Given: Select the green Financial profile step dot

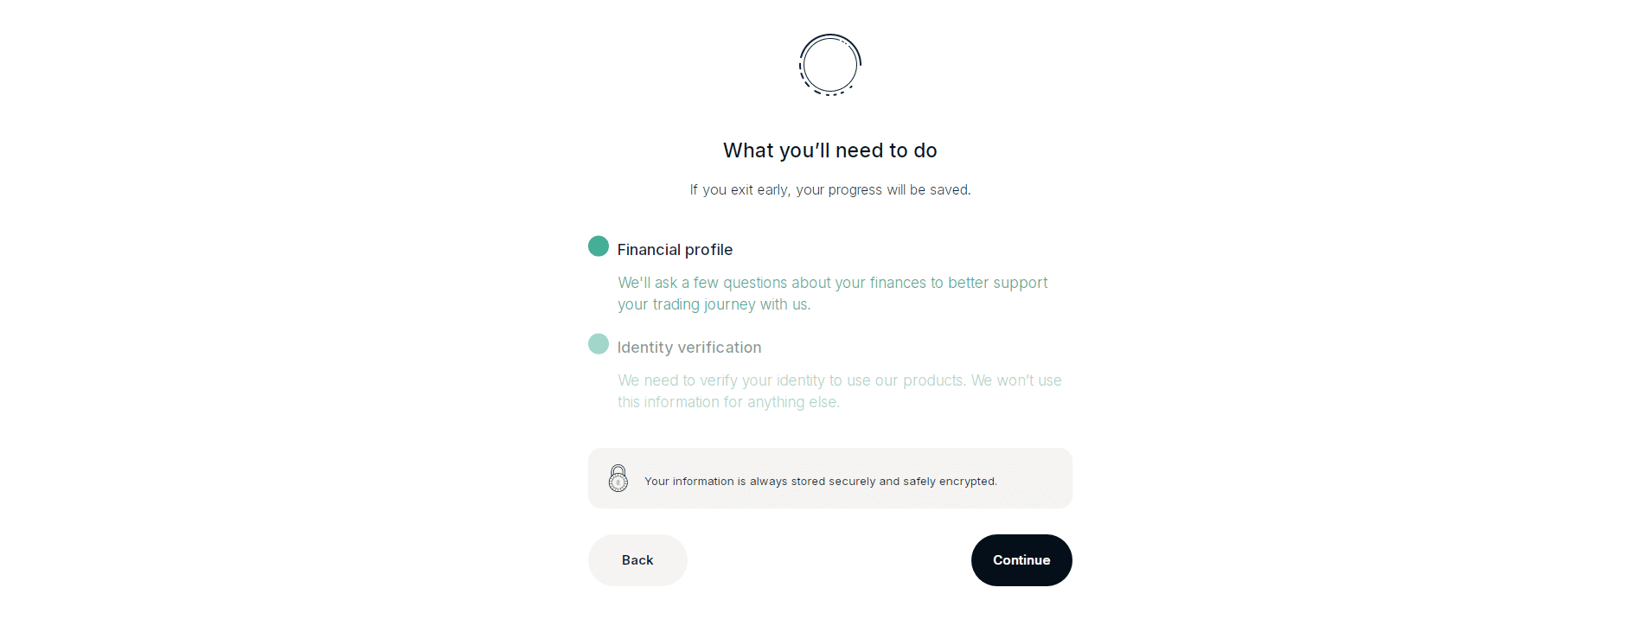Looking at the screenshot, I should (599, 246).
